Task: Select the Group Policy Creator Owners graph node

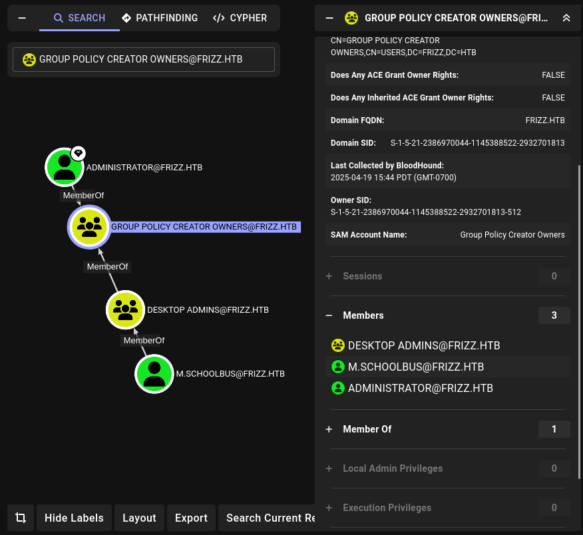Action: (88, 226)
